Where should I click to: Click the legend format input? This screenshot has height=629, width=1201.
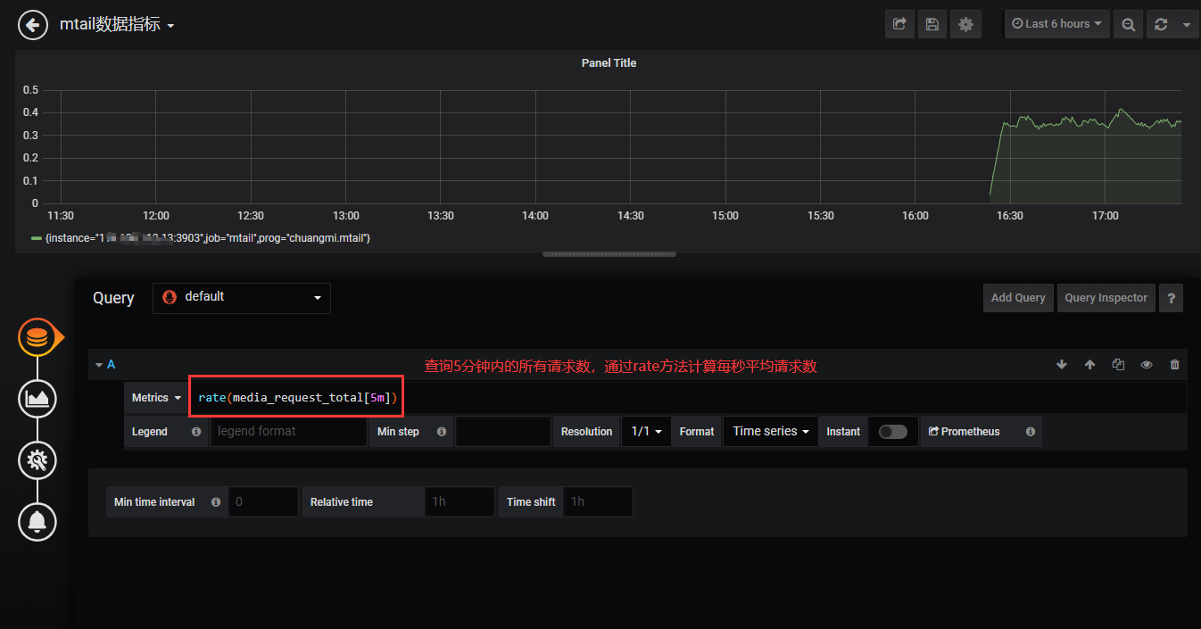[x=288, y=431]
